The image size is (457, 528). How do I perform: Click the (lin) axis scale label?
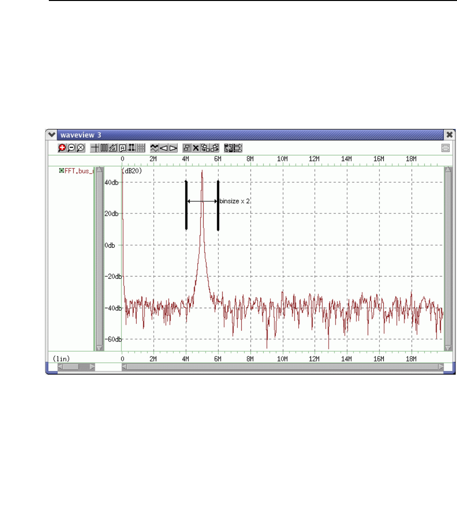point(61,359)
